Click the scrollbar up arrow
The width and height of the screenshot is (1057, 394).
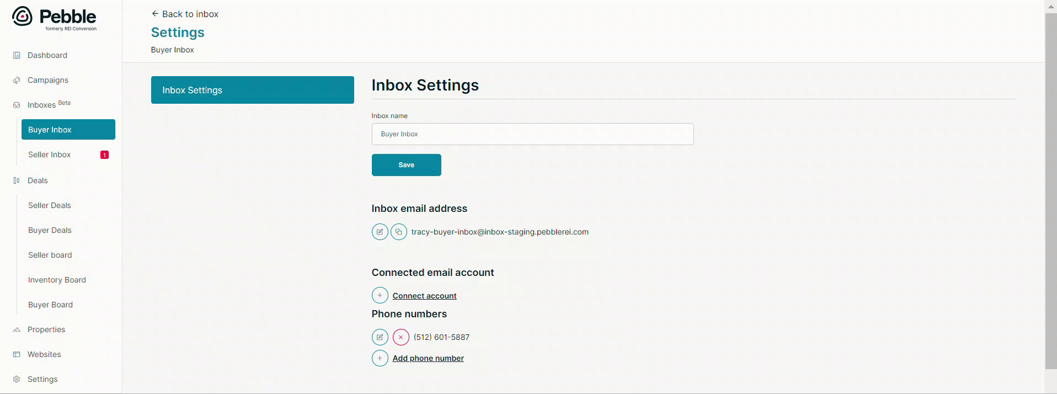click(x=1051, y=6)
